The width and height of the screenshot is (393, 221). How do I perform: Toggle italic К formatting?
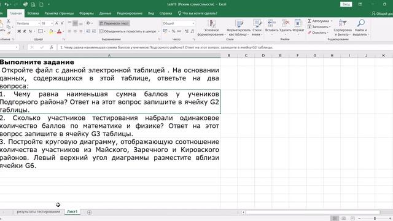25,31
